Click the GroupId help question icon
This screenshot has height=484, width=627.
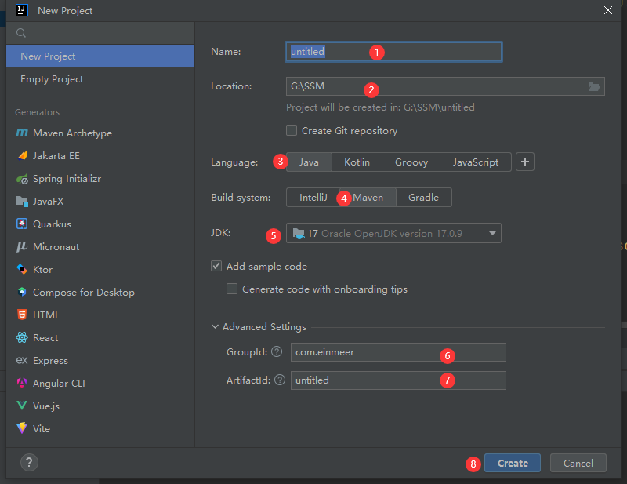click(x=277, y=352)
